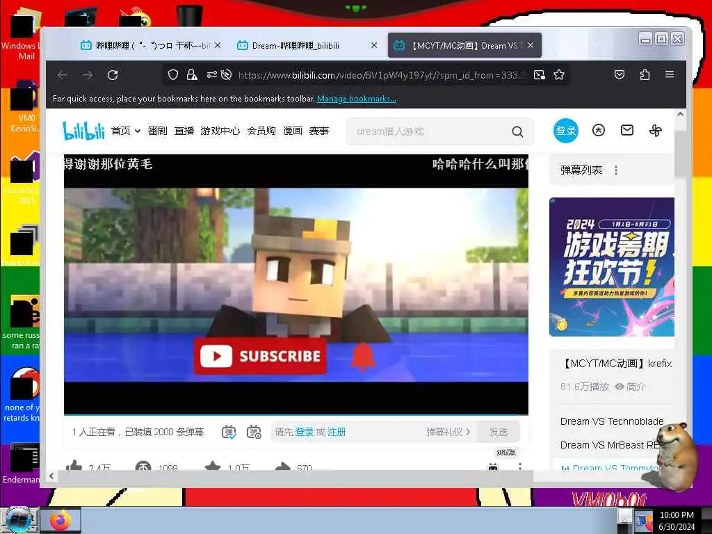Select Dream VS Technoblade in the playlist
The width and height of the screenshot is (712, 534).
pos(612,421)
